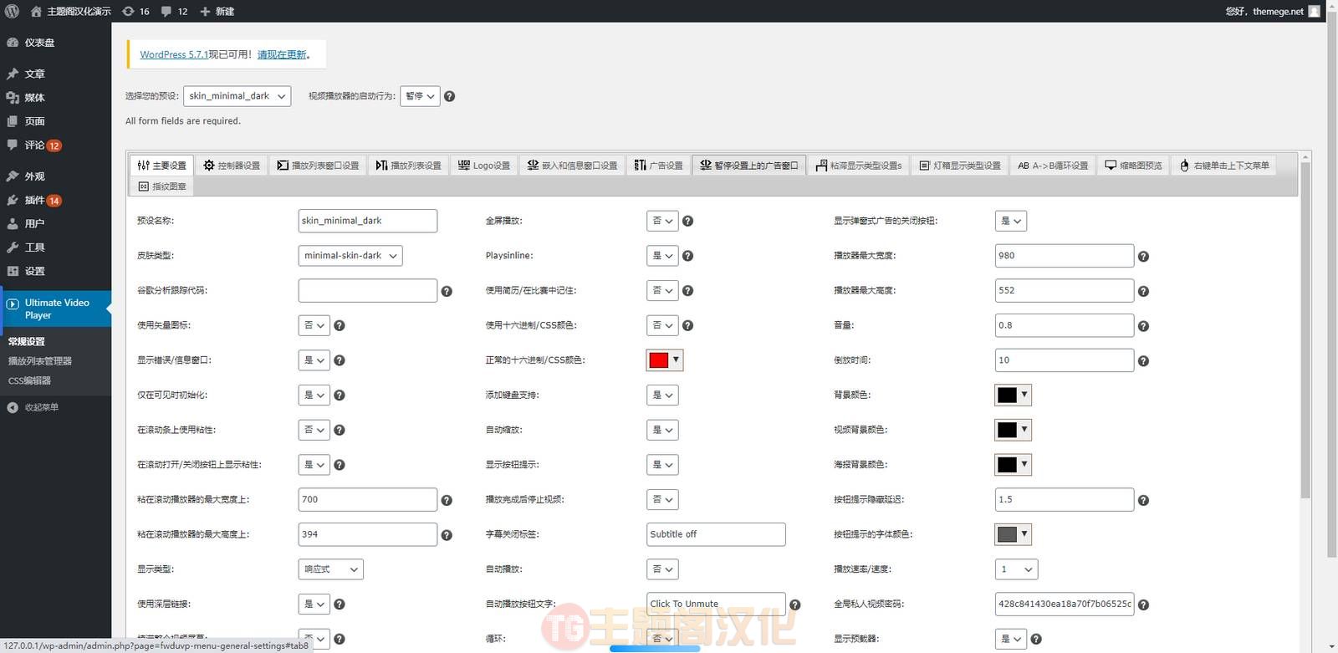Image resolution: width=1338 pixels, height=653 pixels.
Task: Click help icon beside 全局私人视频密码 field
Action: click(1143, 605)
